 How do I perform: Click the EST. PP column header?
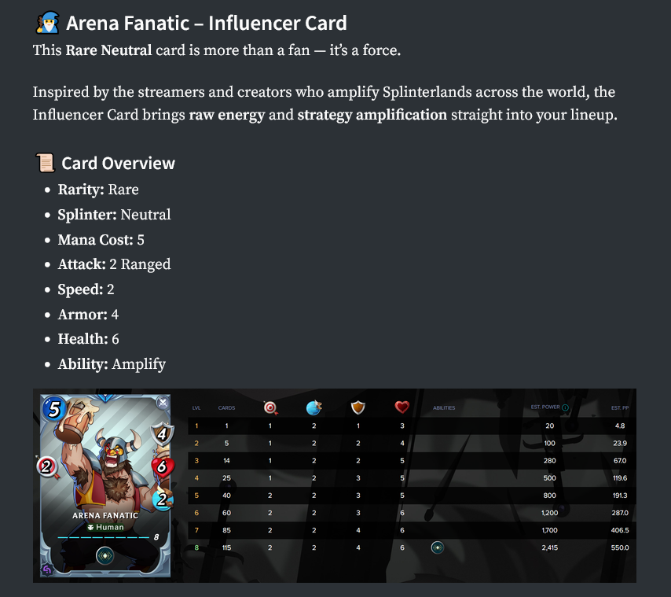(620, 407)
